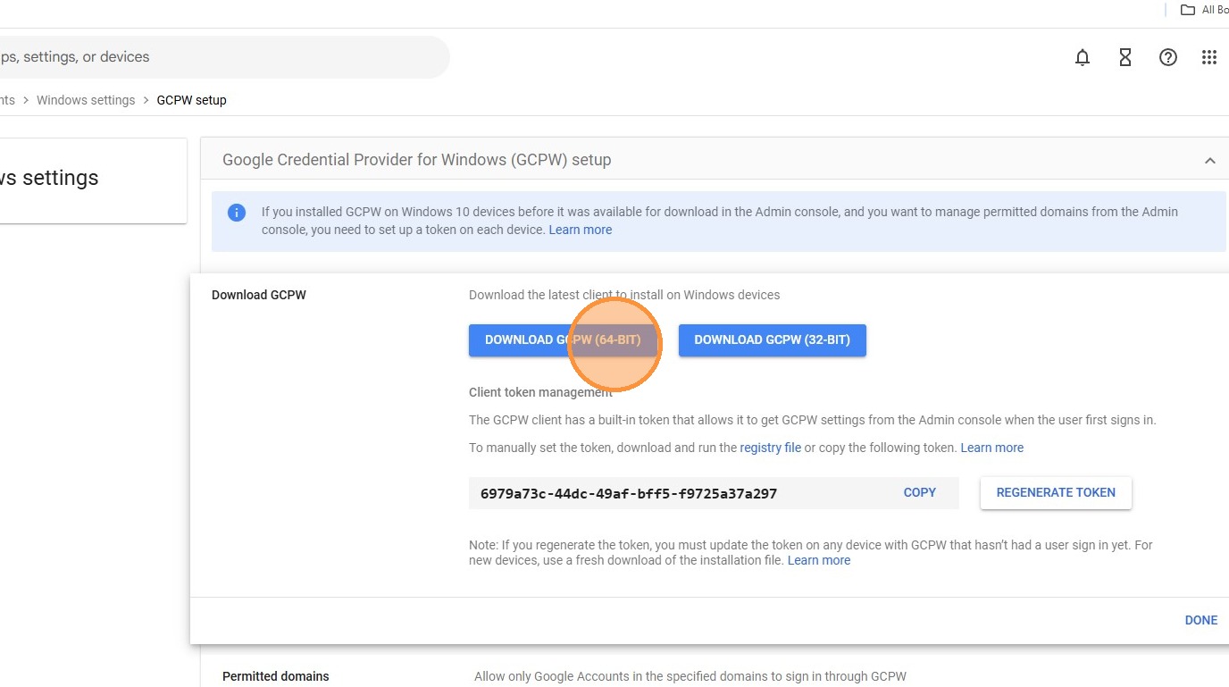Click the Google Credential Provider for Windows (GCPW) setup title
1229x687 pixels.
pos(417,161)
